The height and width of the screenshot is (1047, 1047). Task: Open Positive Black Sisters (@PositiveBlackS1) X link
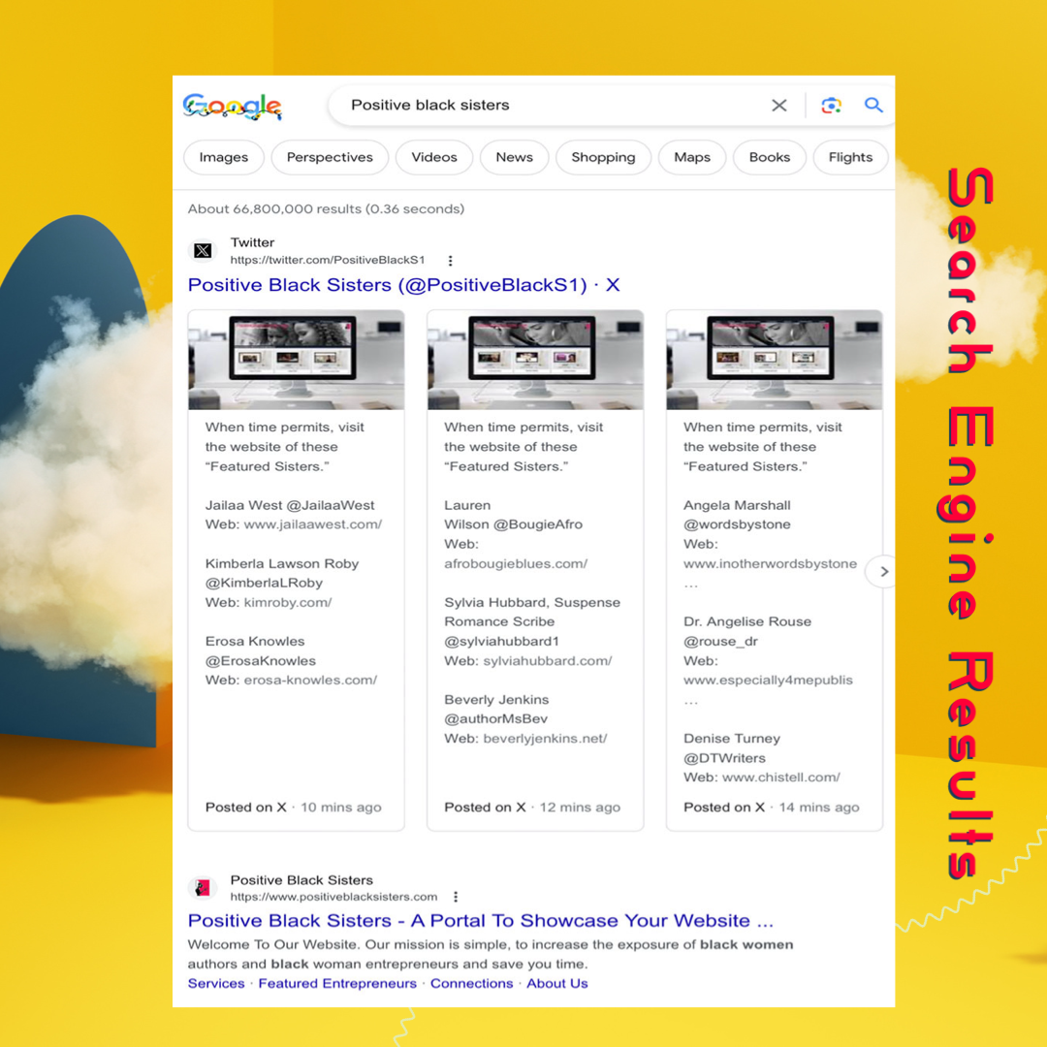point(404,285)
